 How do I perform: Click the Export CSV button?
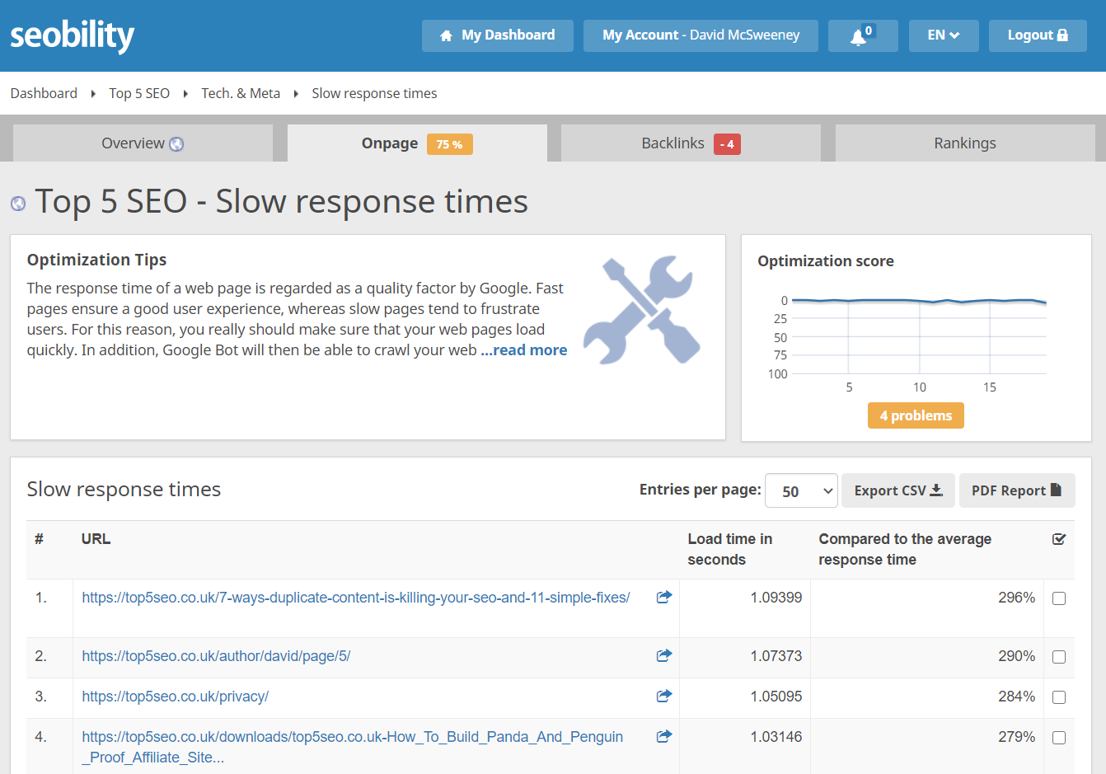click(898, 490)
